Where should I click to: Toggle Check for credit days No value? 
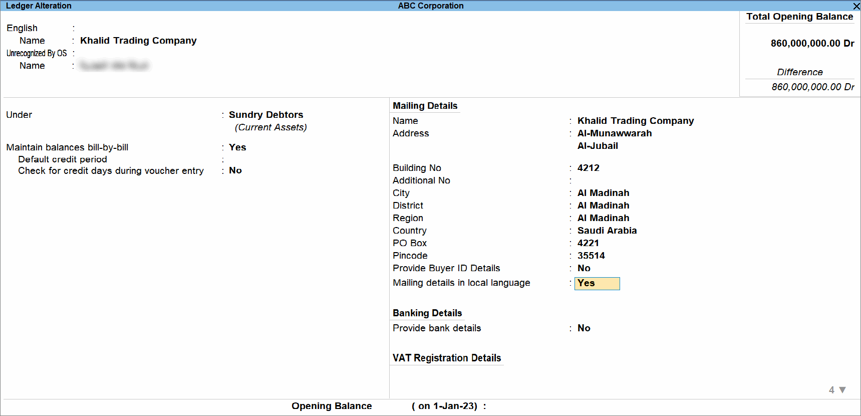click(235, 170)
